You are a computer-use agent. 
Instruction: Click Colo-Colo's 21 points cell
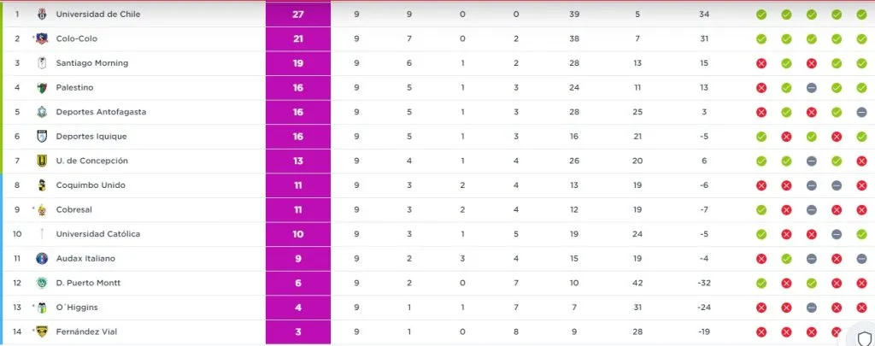pyautogui.click(x=297, y=38)
